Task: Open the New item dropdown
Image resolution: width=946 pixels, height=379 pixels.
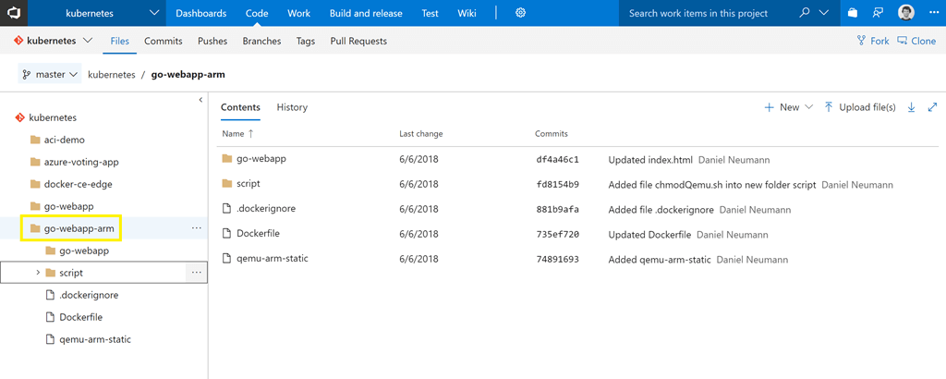Action: [x=788, y=107]
